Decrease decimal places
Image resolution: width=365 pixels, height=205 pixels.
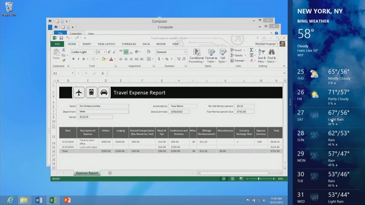[x=184, y=59]
